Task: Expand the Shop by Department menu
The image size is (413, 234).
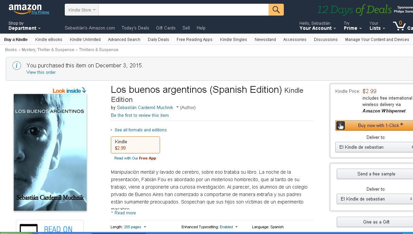Action: pos(24,26)
